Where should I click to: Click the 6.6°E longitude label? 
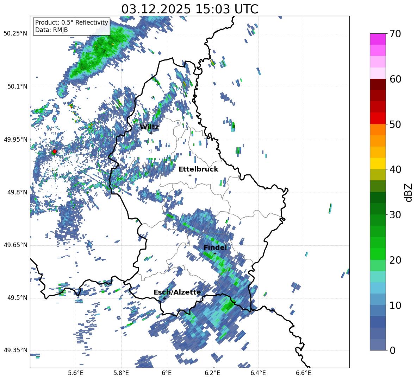pos(304,373)
